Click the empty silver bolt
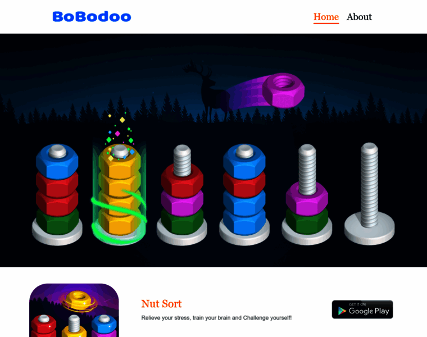The height and width of the screenshot is (337, 427). point(369,193)
